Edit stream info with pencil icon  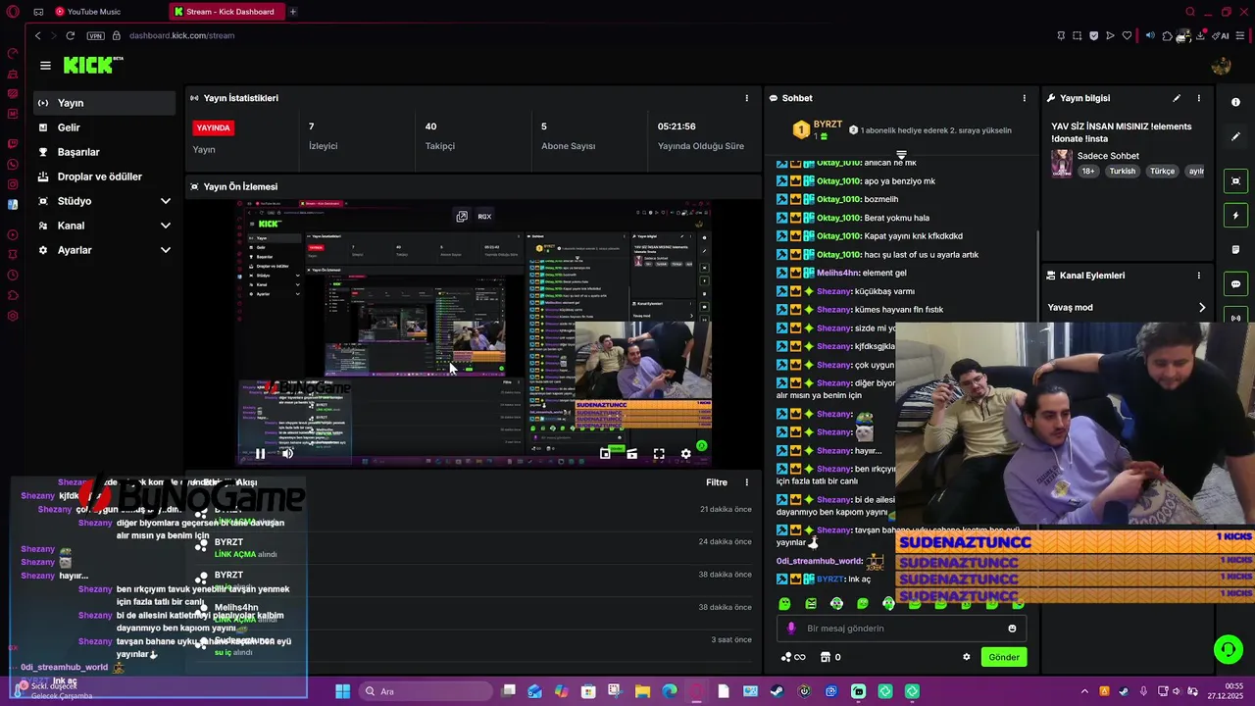pos(1177,98)
